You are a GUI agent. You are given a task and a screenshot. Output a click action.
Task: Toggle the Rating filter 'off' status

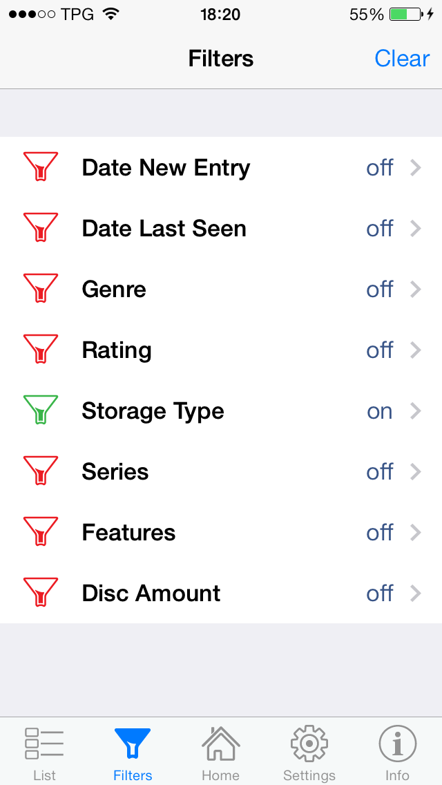tap(380, 350)
